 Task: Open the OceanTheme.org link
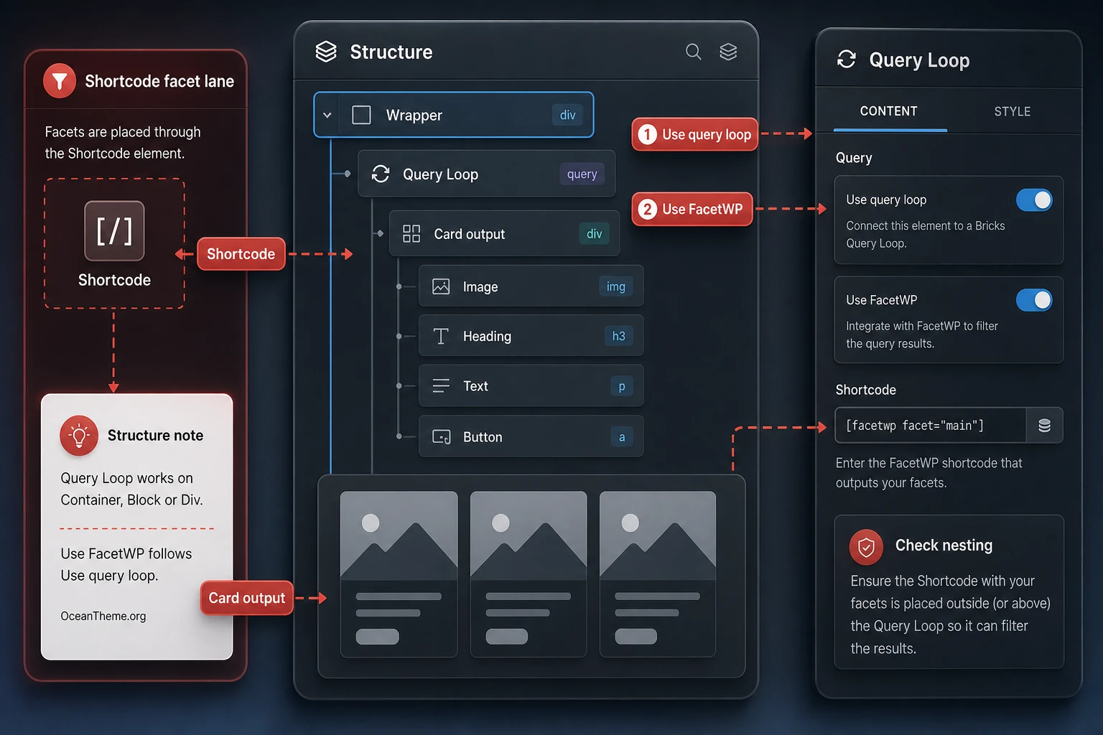point(103,616)
